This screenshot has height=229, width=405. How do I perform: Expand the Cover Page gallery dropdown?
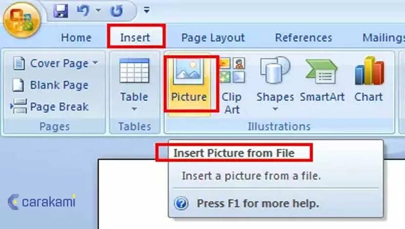(95, 63)
